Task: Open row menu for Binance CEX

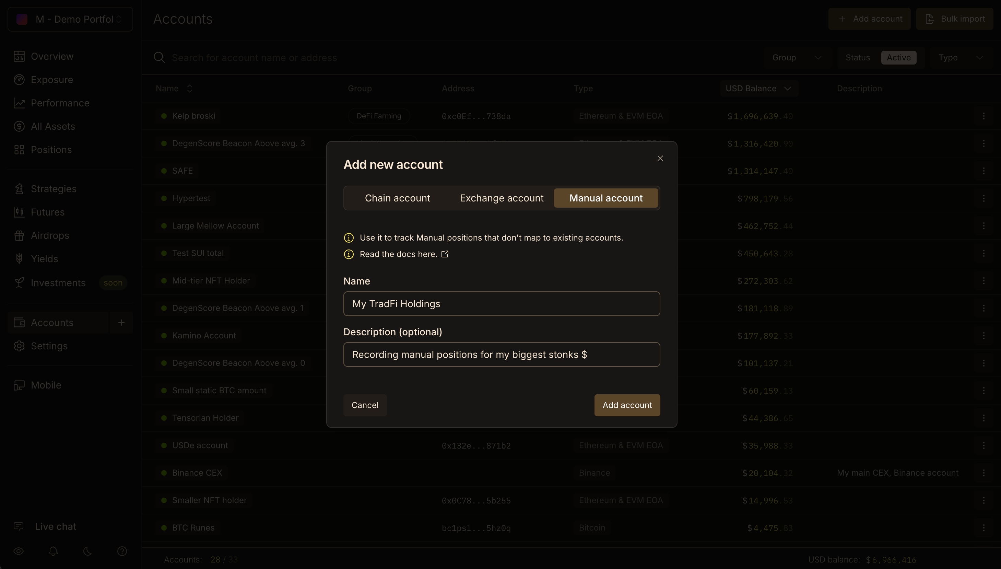Action: [x=984, y=473]
